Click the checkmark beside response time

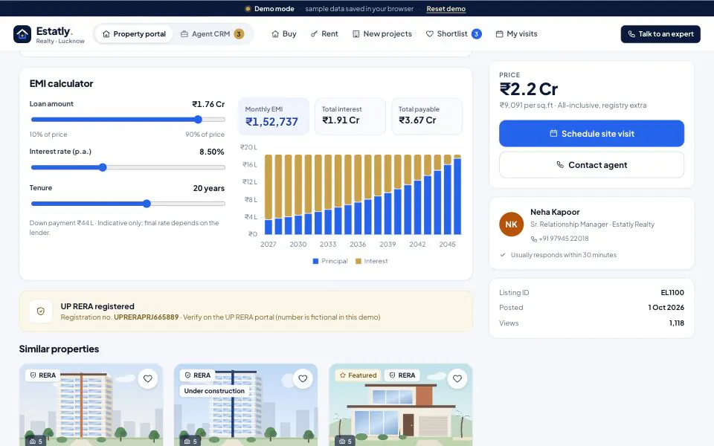point(503,255)
